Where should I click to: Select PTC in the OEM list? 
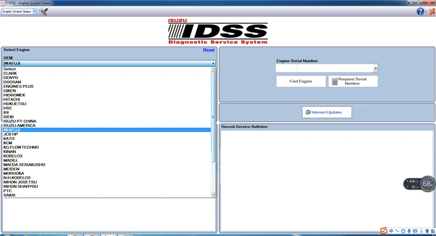click(107, 191)
